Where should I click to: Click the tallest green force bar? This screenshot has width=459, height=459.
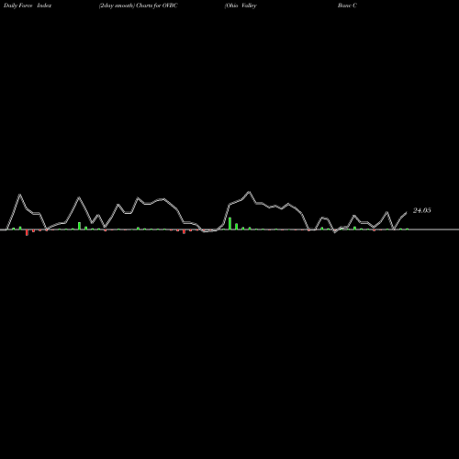tap(229, 223)
